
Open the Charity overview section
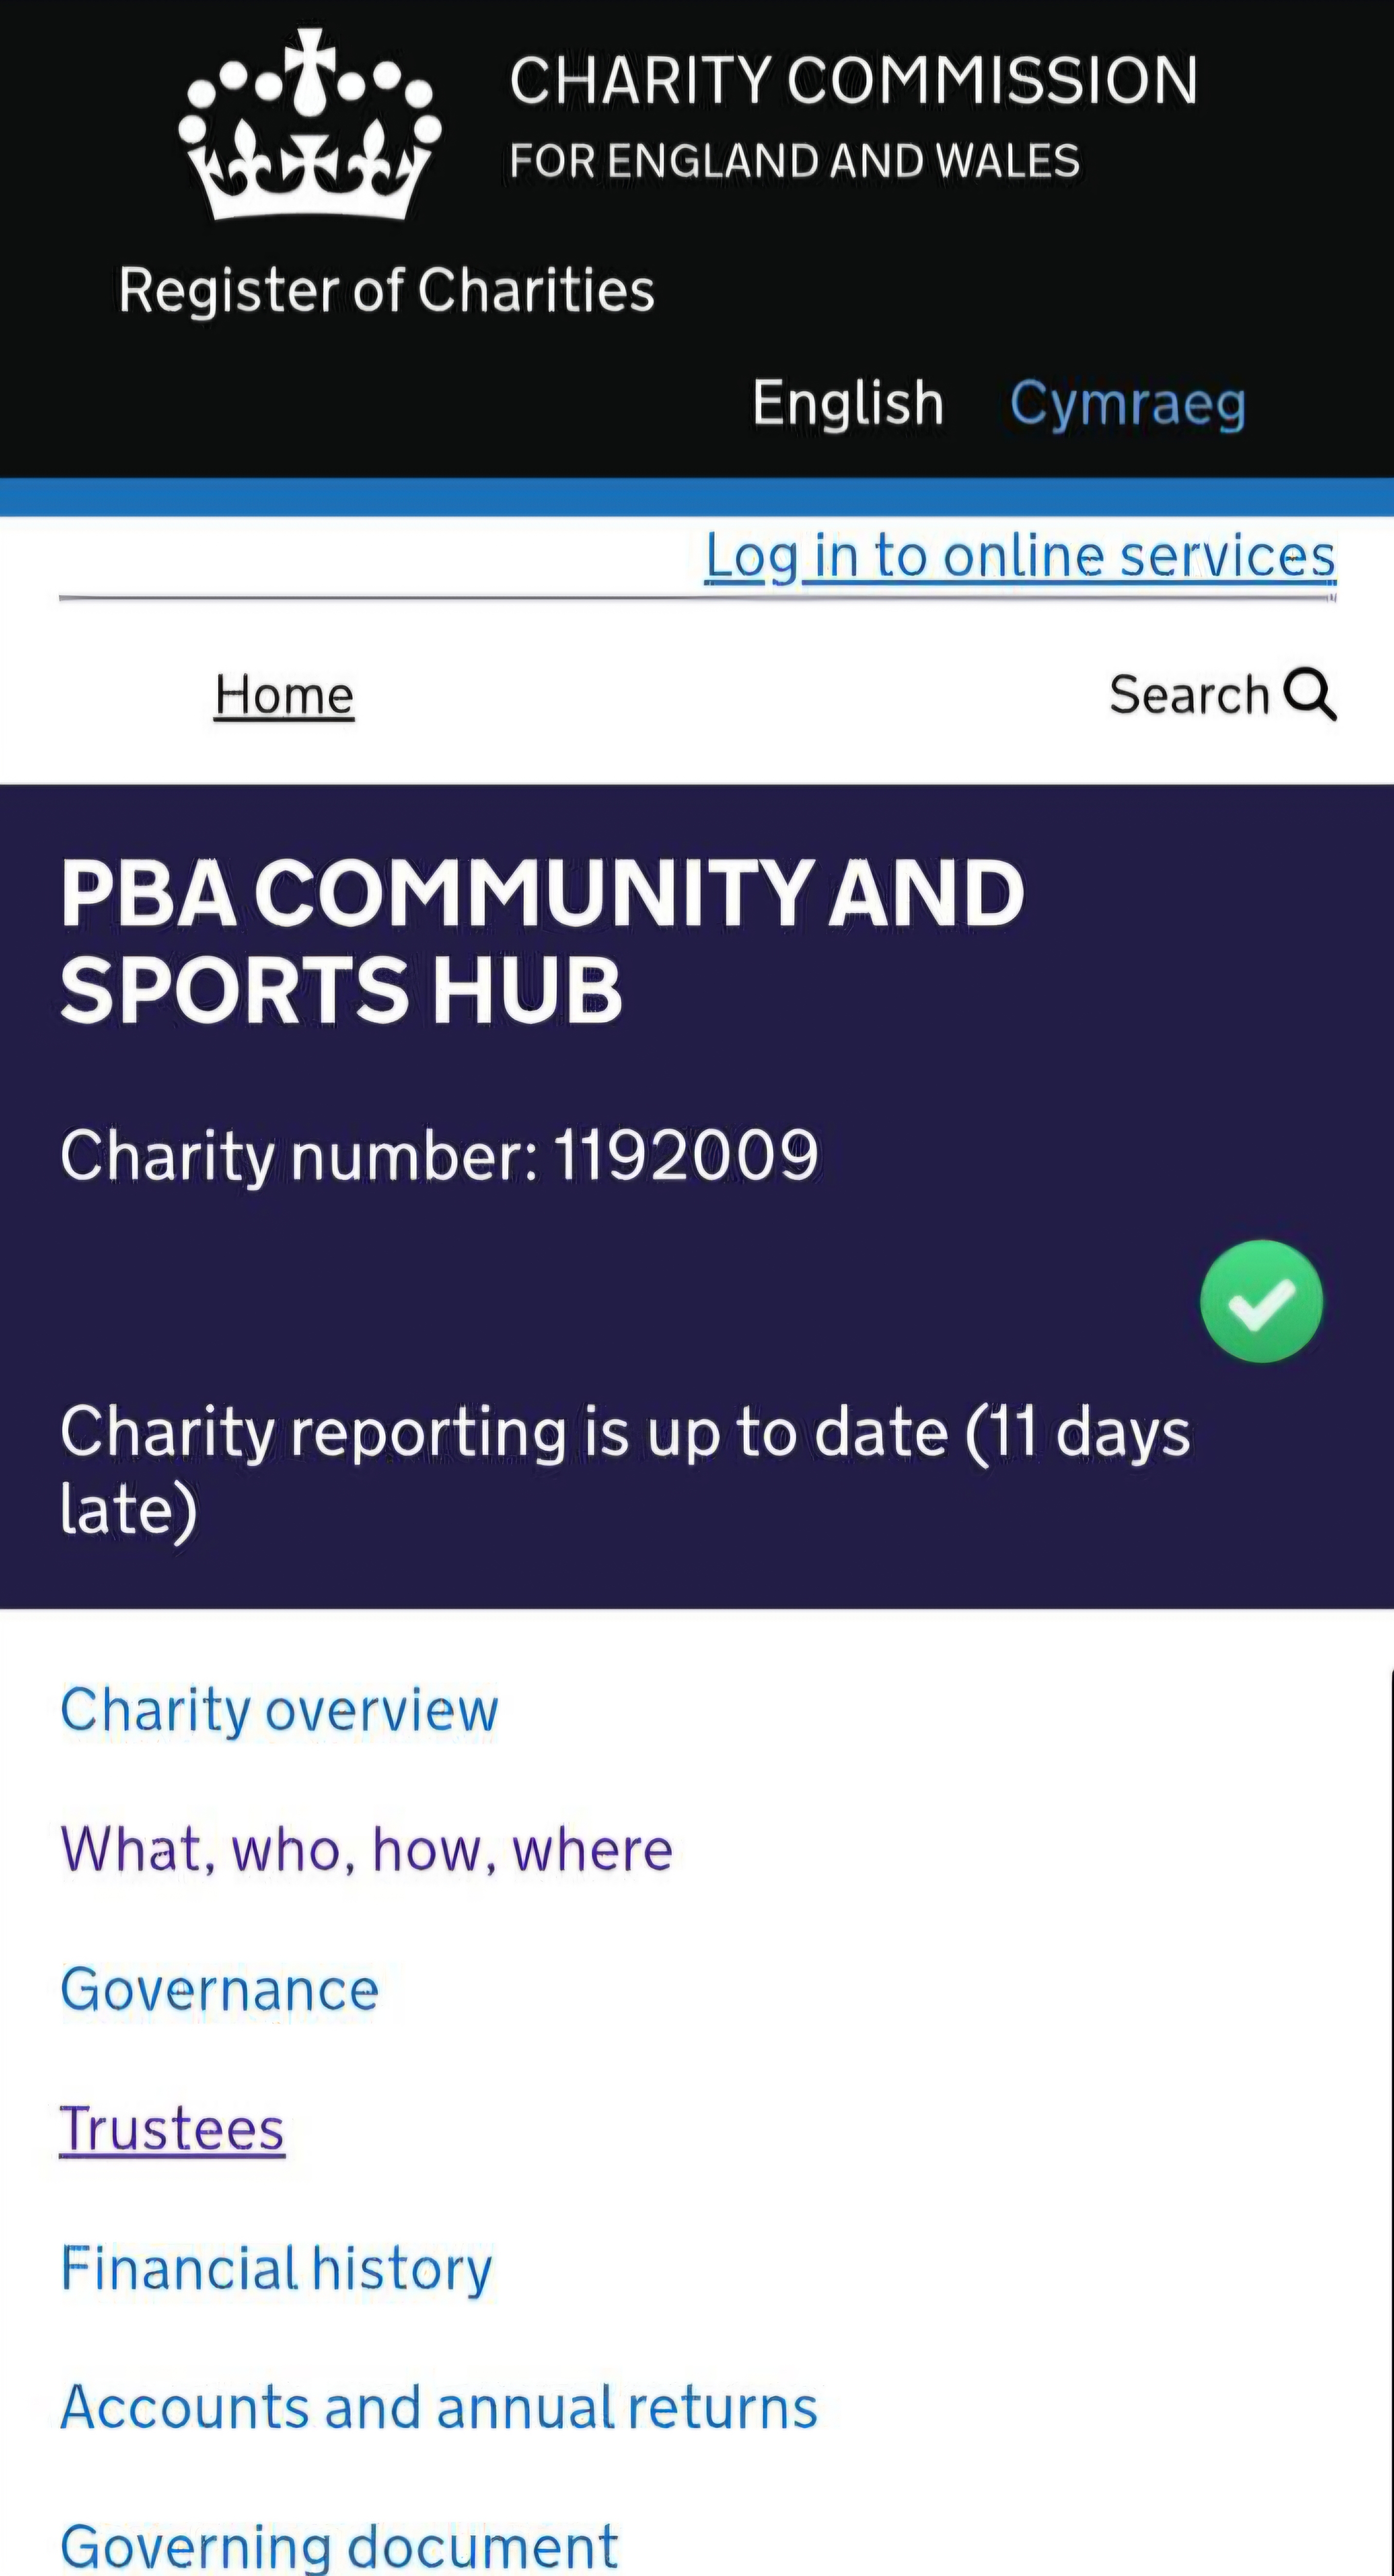click(x=279, y=1709)
